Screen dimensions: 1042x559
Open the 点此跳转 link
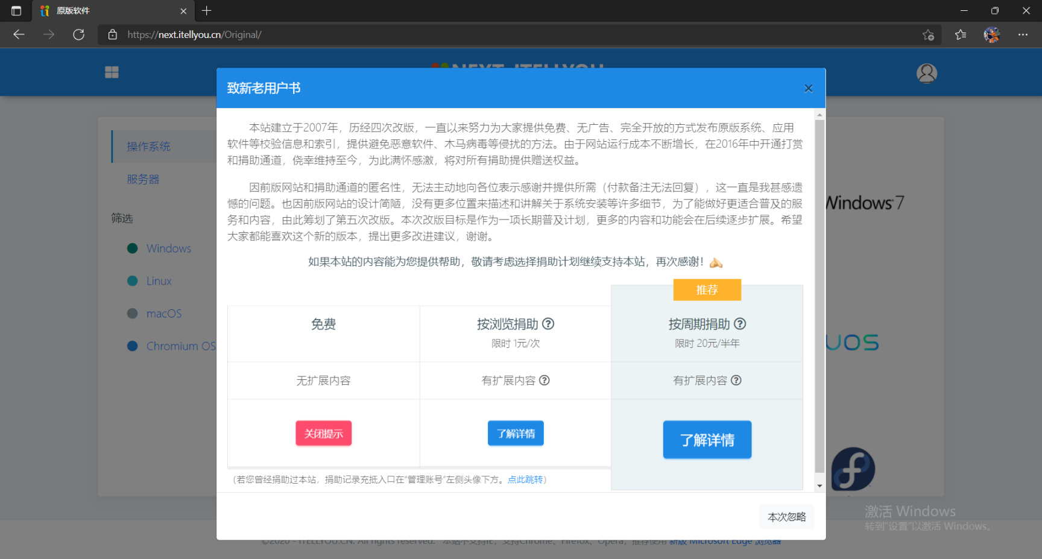[x=525, y=479]
